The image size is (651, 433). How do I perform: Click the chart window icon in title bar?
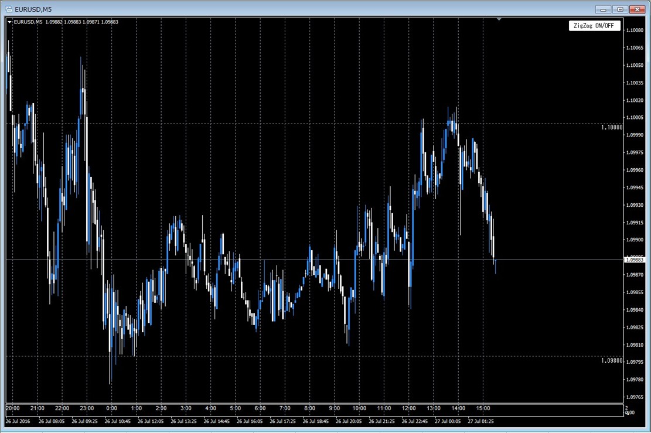(8, 9)
